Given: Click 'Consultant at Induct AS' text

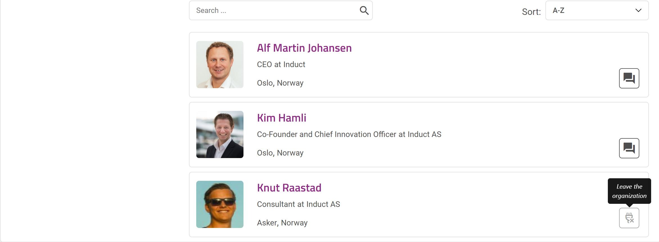Looking at the screenshot, I should 298,204.
